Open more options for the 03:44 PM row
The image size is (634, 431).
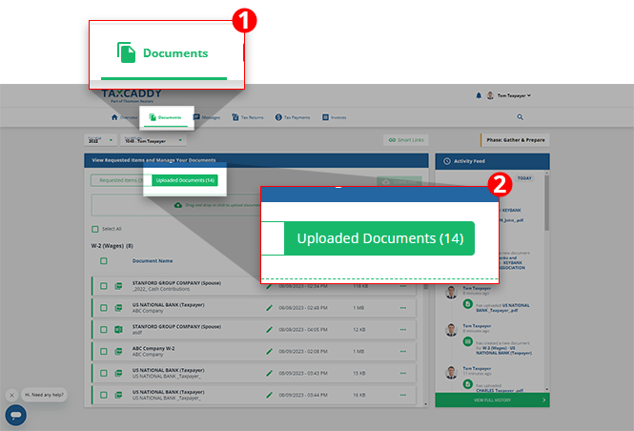[x=403, y=395]
